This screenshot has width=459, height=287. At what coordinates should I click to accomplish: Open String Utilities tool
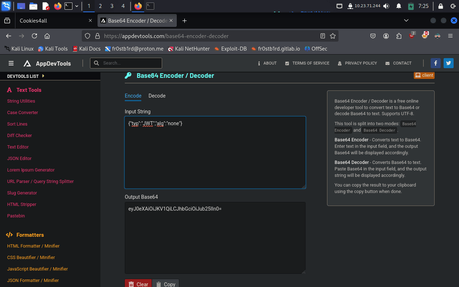pos(21,101)
